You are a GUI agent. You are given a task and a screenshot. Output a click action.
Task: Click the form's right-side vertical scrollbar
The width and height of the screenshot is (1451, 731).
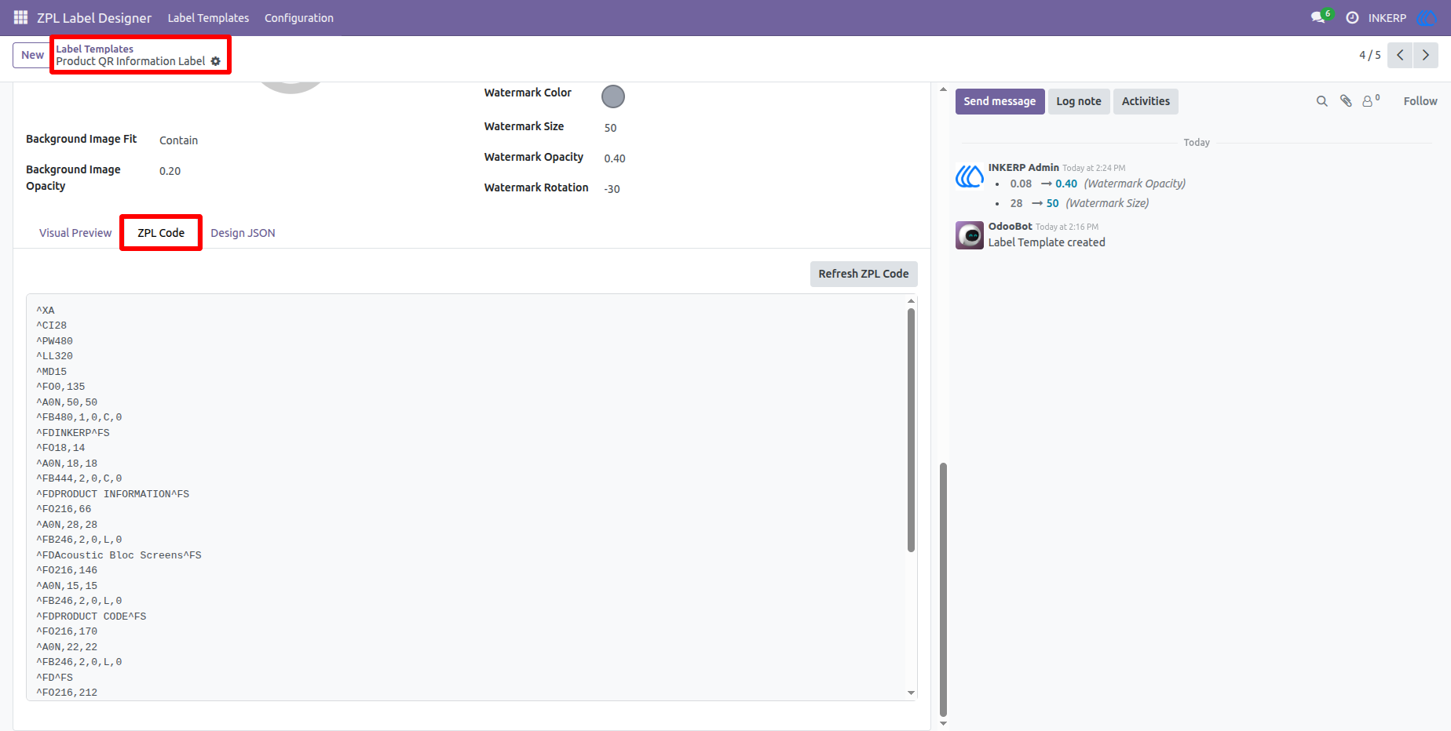point(943,588)
